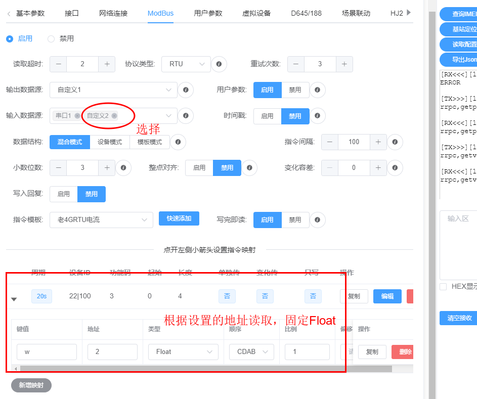Click info icon beside 数据结构 mode buttons

click(x=178, y=142)
